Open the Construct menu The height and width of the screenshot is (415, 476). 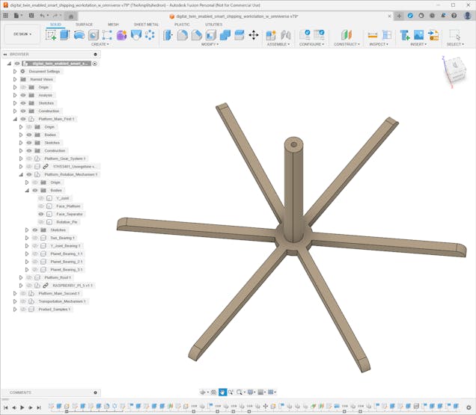(347, 44)
